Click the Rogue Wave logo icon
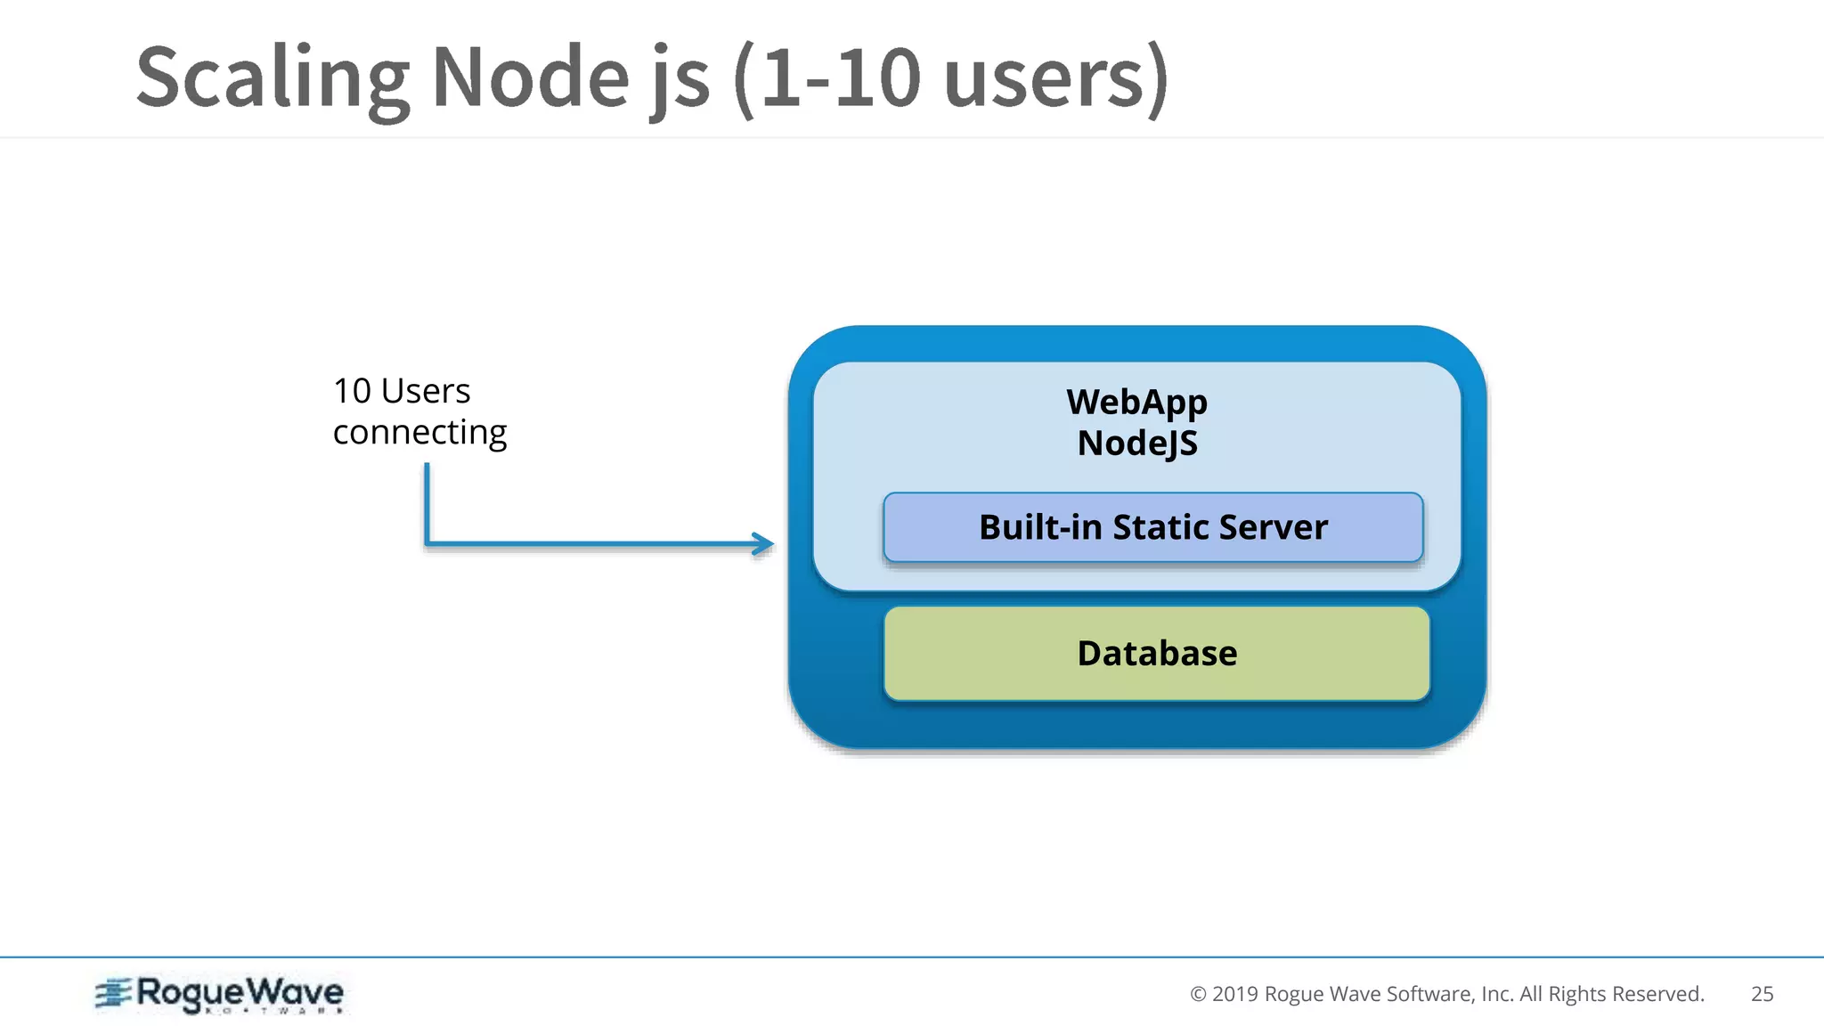This screenshot has height=1026, width=1824. coord(114,992)
